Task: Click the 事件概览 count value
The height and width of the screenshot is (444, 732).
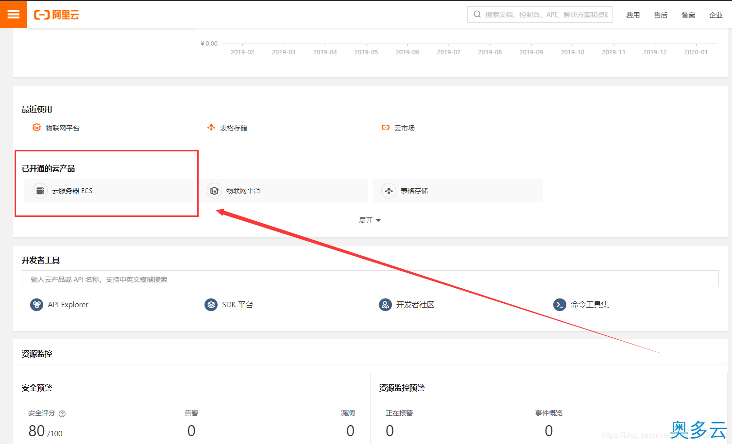Action: 549,431
